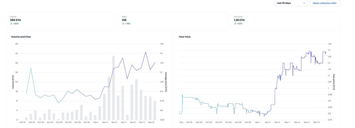Viewport: 355px width, 128px height.
Task: Click the Nov 13 label on volume chart
Action: [151, 122]
